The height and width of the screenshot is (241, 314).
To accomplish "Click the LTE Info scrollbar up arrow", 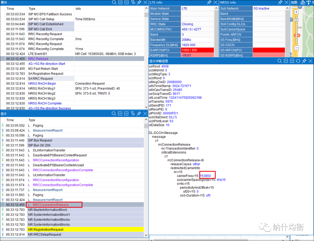I will 216,8.
